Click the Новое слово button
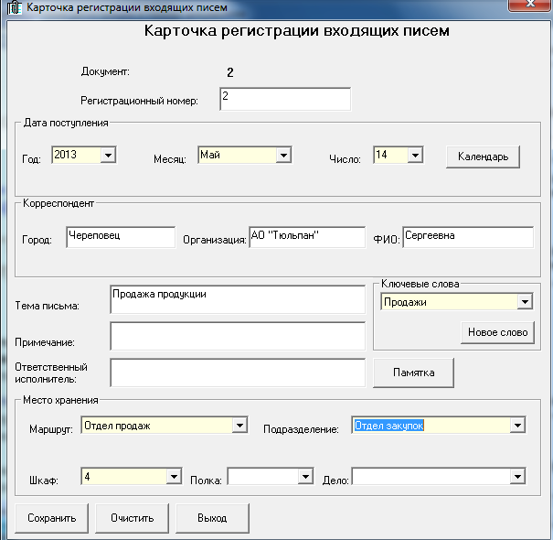The width and height of the screenshot is (553, 540). click(497, 332)
